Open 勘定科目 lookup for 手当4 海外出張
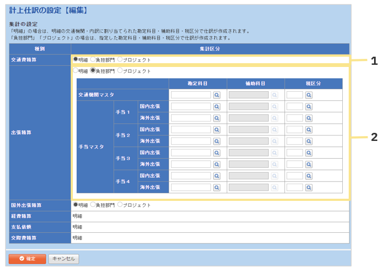The width and height of the screenshot is (380, 270). click(x=216, y=187)
